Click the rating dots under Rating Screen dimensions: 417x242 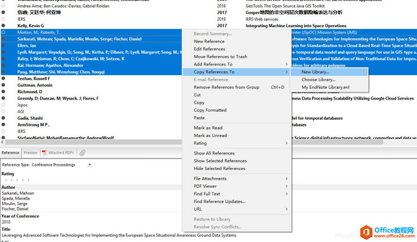[17, 180]
